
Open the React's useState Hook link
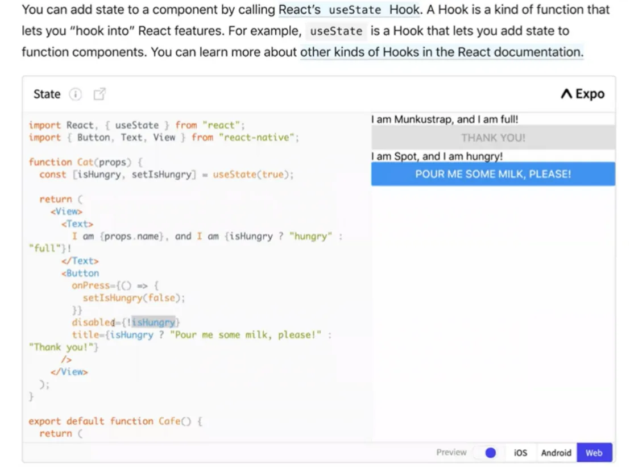coord(349,10)
